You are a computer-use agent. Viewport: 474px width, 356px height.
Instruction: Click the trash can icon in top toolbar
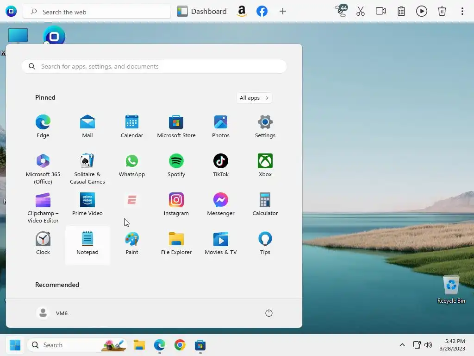click(442, 12)
